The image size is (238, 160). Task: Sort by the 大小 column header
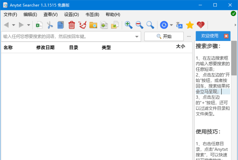180,46
